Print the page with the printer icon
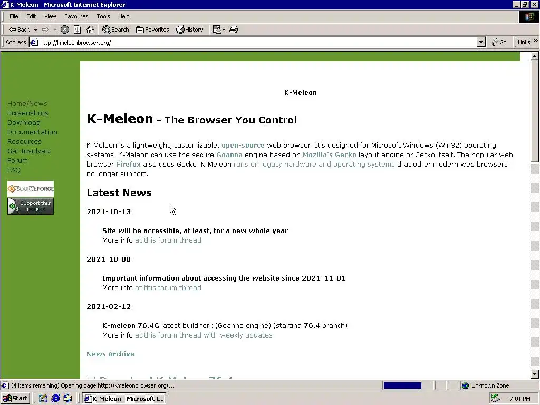Image resolution: width=540 pixels, height=405 pixels. 234,30
